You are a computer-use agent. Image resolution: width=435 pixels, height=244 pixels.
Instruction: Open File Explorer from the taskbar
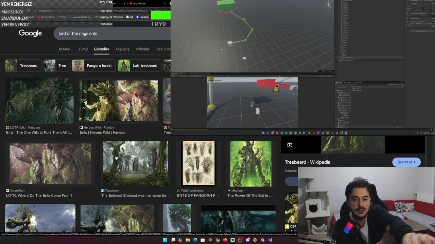[188, 240]
